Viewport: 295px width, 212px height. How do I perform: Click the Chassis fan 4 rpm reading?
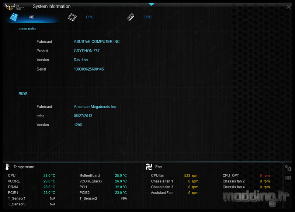click(265, 187)
